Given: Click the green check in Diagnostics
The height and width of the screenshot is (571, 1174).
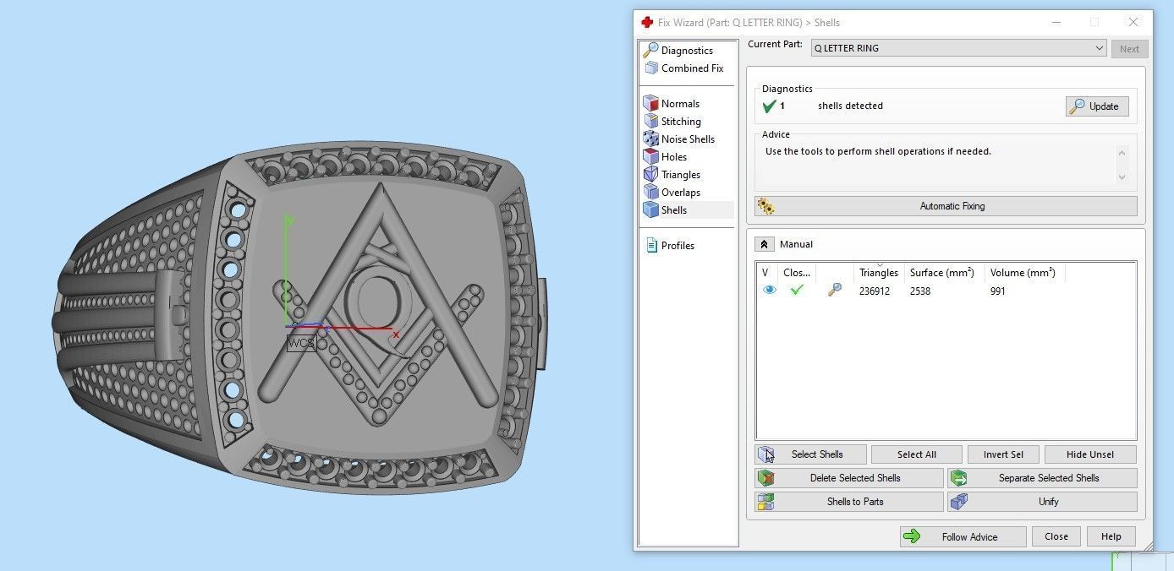Looking at the screenshot, I should [770, 106].
